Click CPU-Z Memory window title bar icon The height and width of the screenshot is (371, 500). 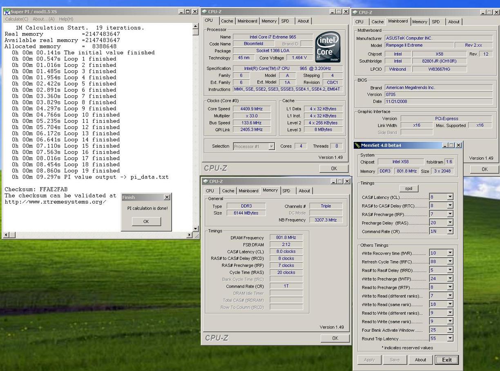point(205,181)
